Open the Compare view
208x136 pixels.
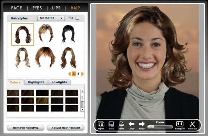coord(180,125)
